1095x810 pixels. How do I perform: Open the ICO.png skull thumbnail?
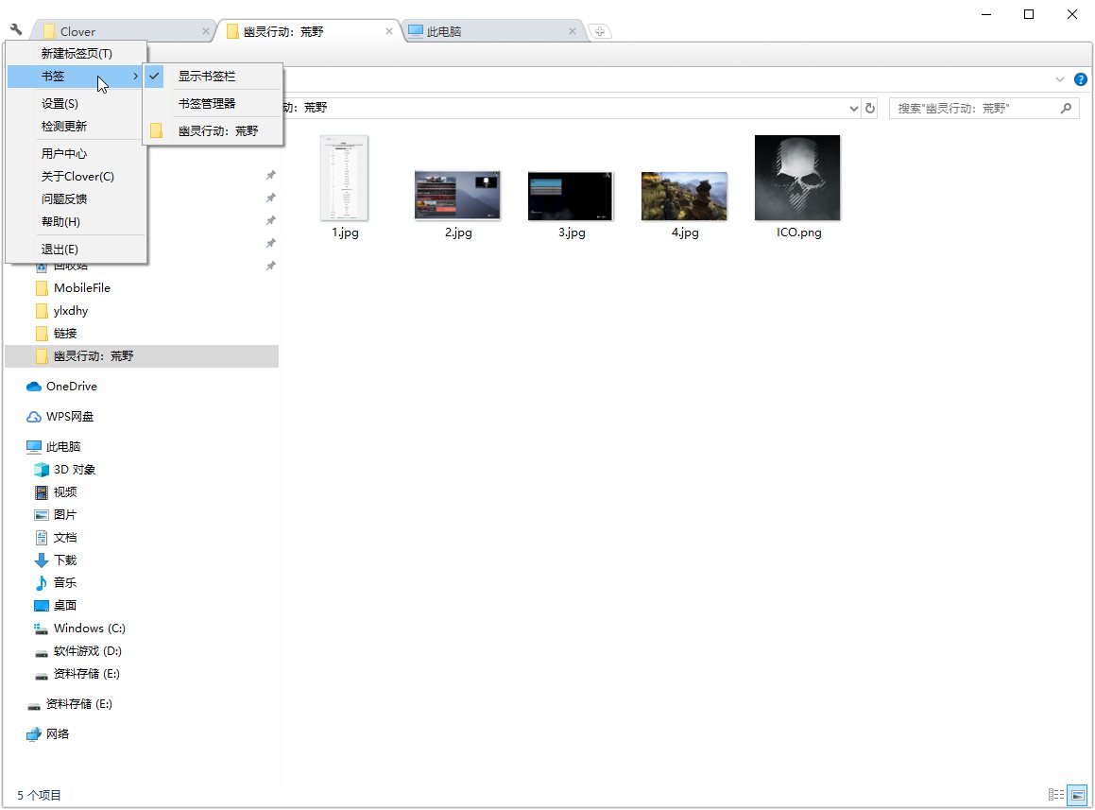click(x=797, y=178)
